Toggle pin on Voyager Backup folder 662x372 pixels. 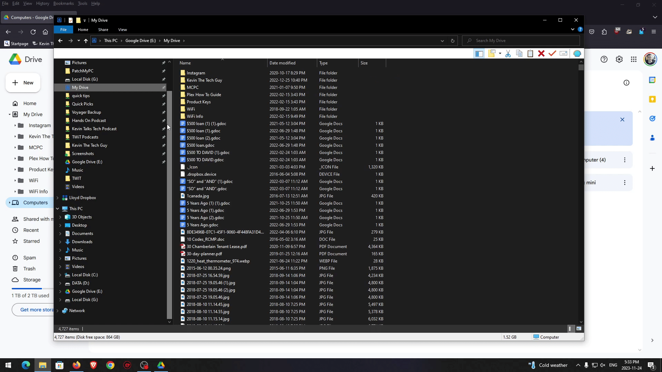[x=163, y=112]
